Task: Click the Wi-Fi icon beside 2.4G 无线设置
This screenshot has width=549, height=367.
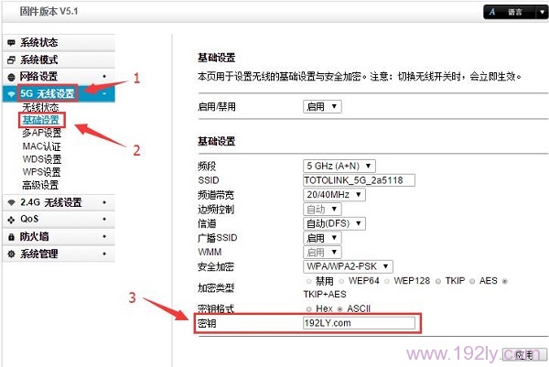Action: click(11, 202)
